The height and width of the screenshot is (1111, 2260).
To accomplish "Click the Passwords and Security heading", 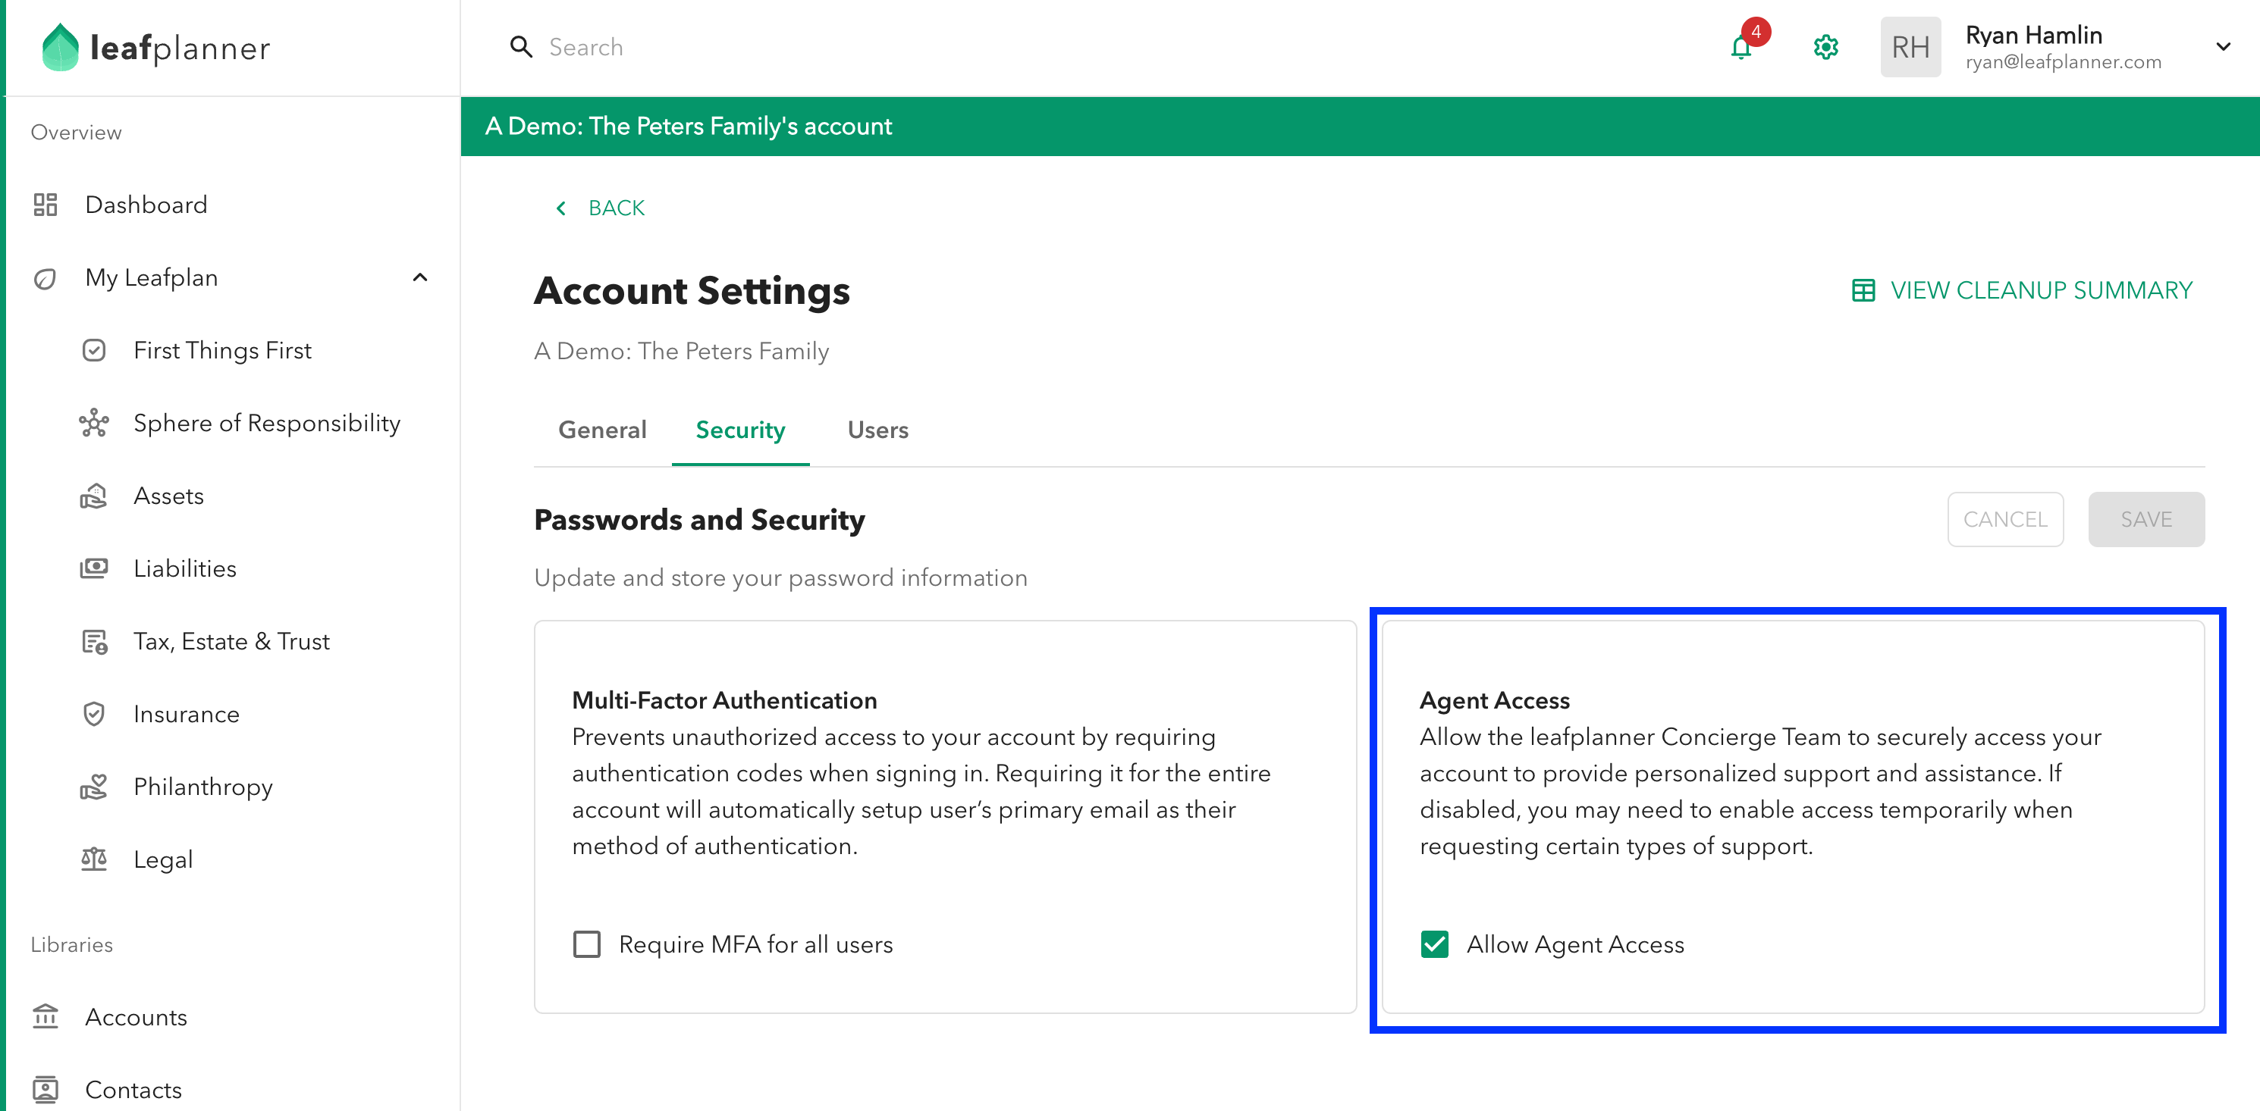I will coord(699,520).
